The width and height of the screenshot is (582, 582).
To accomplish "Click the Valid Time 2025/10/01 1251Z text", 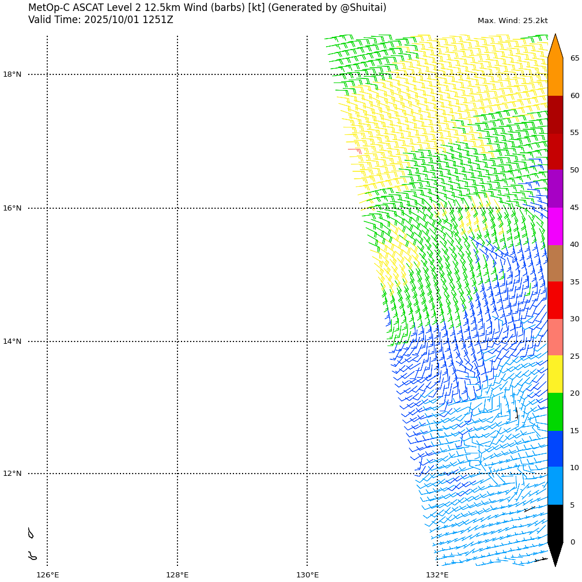I will click(x=100, y=20).
